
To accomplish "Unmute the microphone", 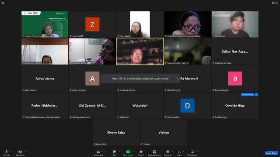I will click(x=7, y=153).
